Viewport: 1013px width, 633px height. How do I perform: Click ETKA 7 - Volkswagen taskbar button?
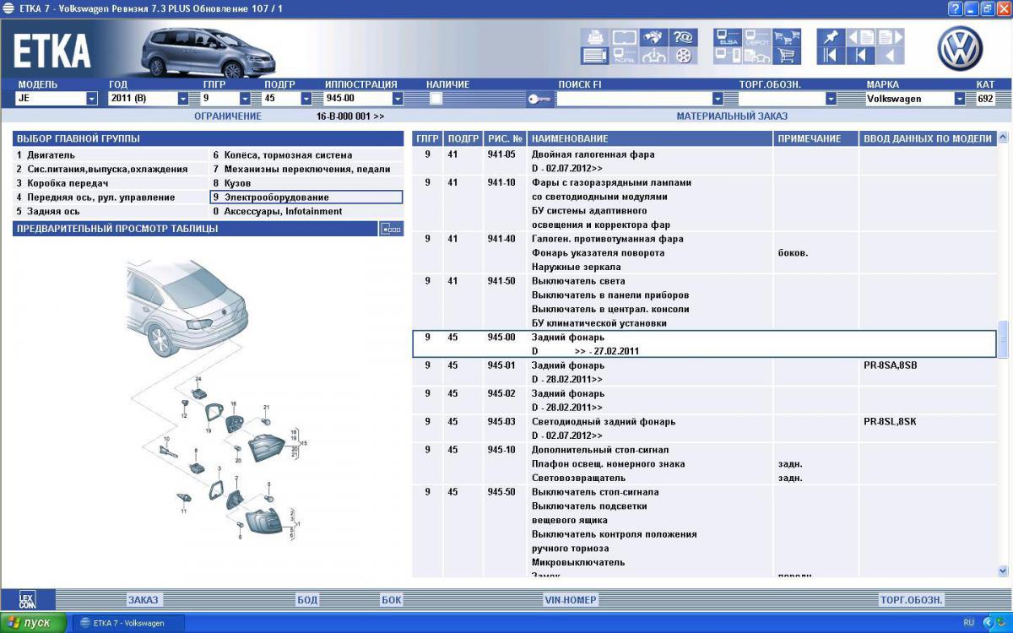pyautogui.click(x=129, y=623)
